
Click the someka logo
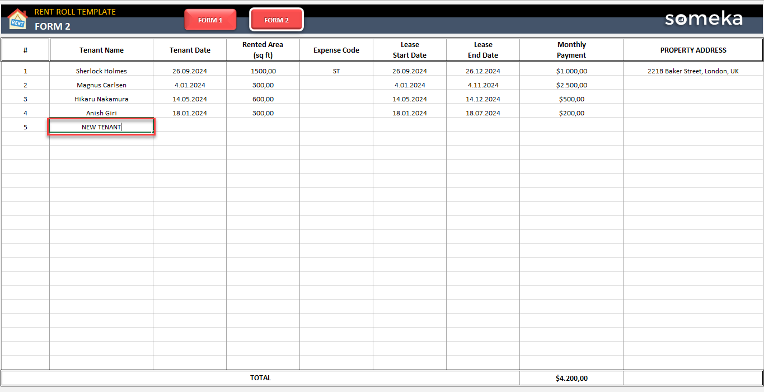(703, 18)
